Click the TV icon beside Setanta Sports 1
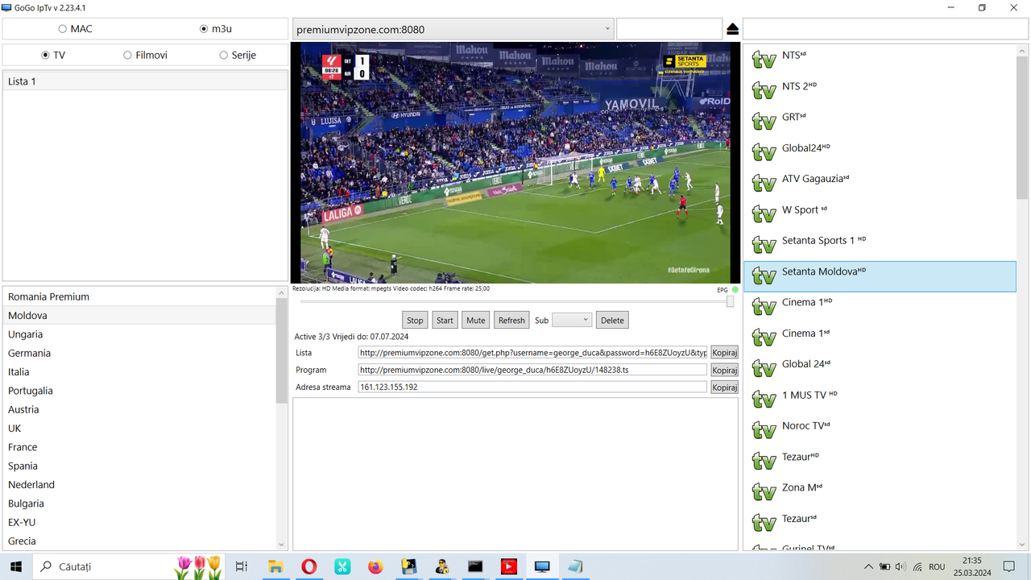Viewport: 1031px width, 580px height. pos(764,245)
